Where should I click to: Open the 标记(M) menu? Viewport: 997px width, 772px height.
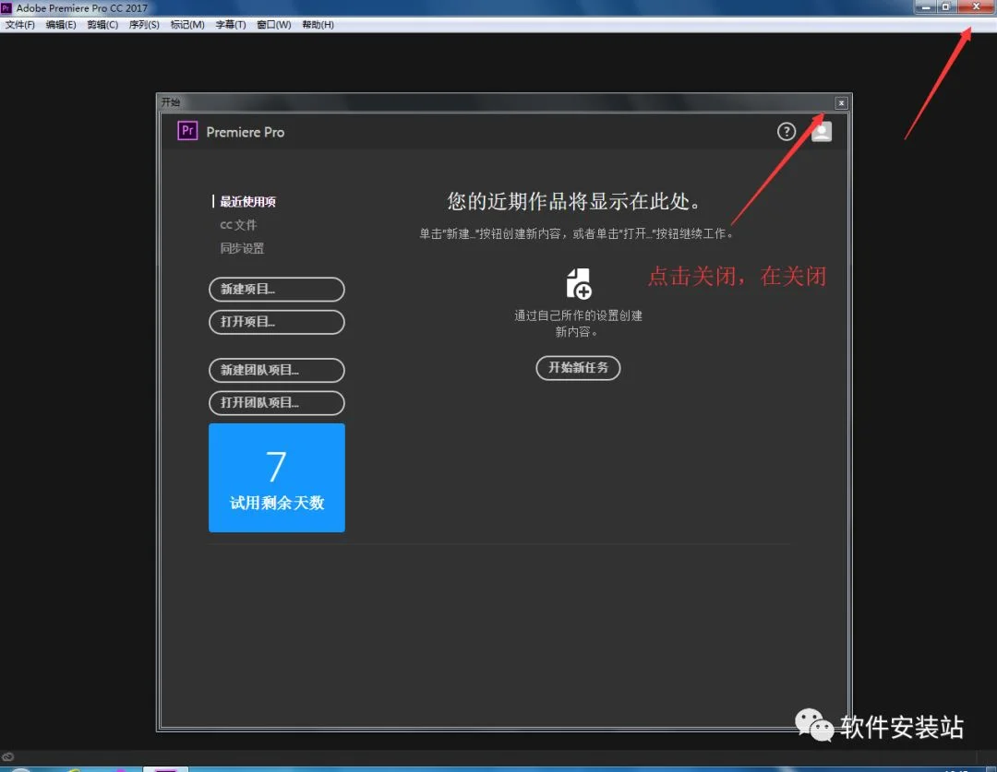tap(187, 25)
